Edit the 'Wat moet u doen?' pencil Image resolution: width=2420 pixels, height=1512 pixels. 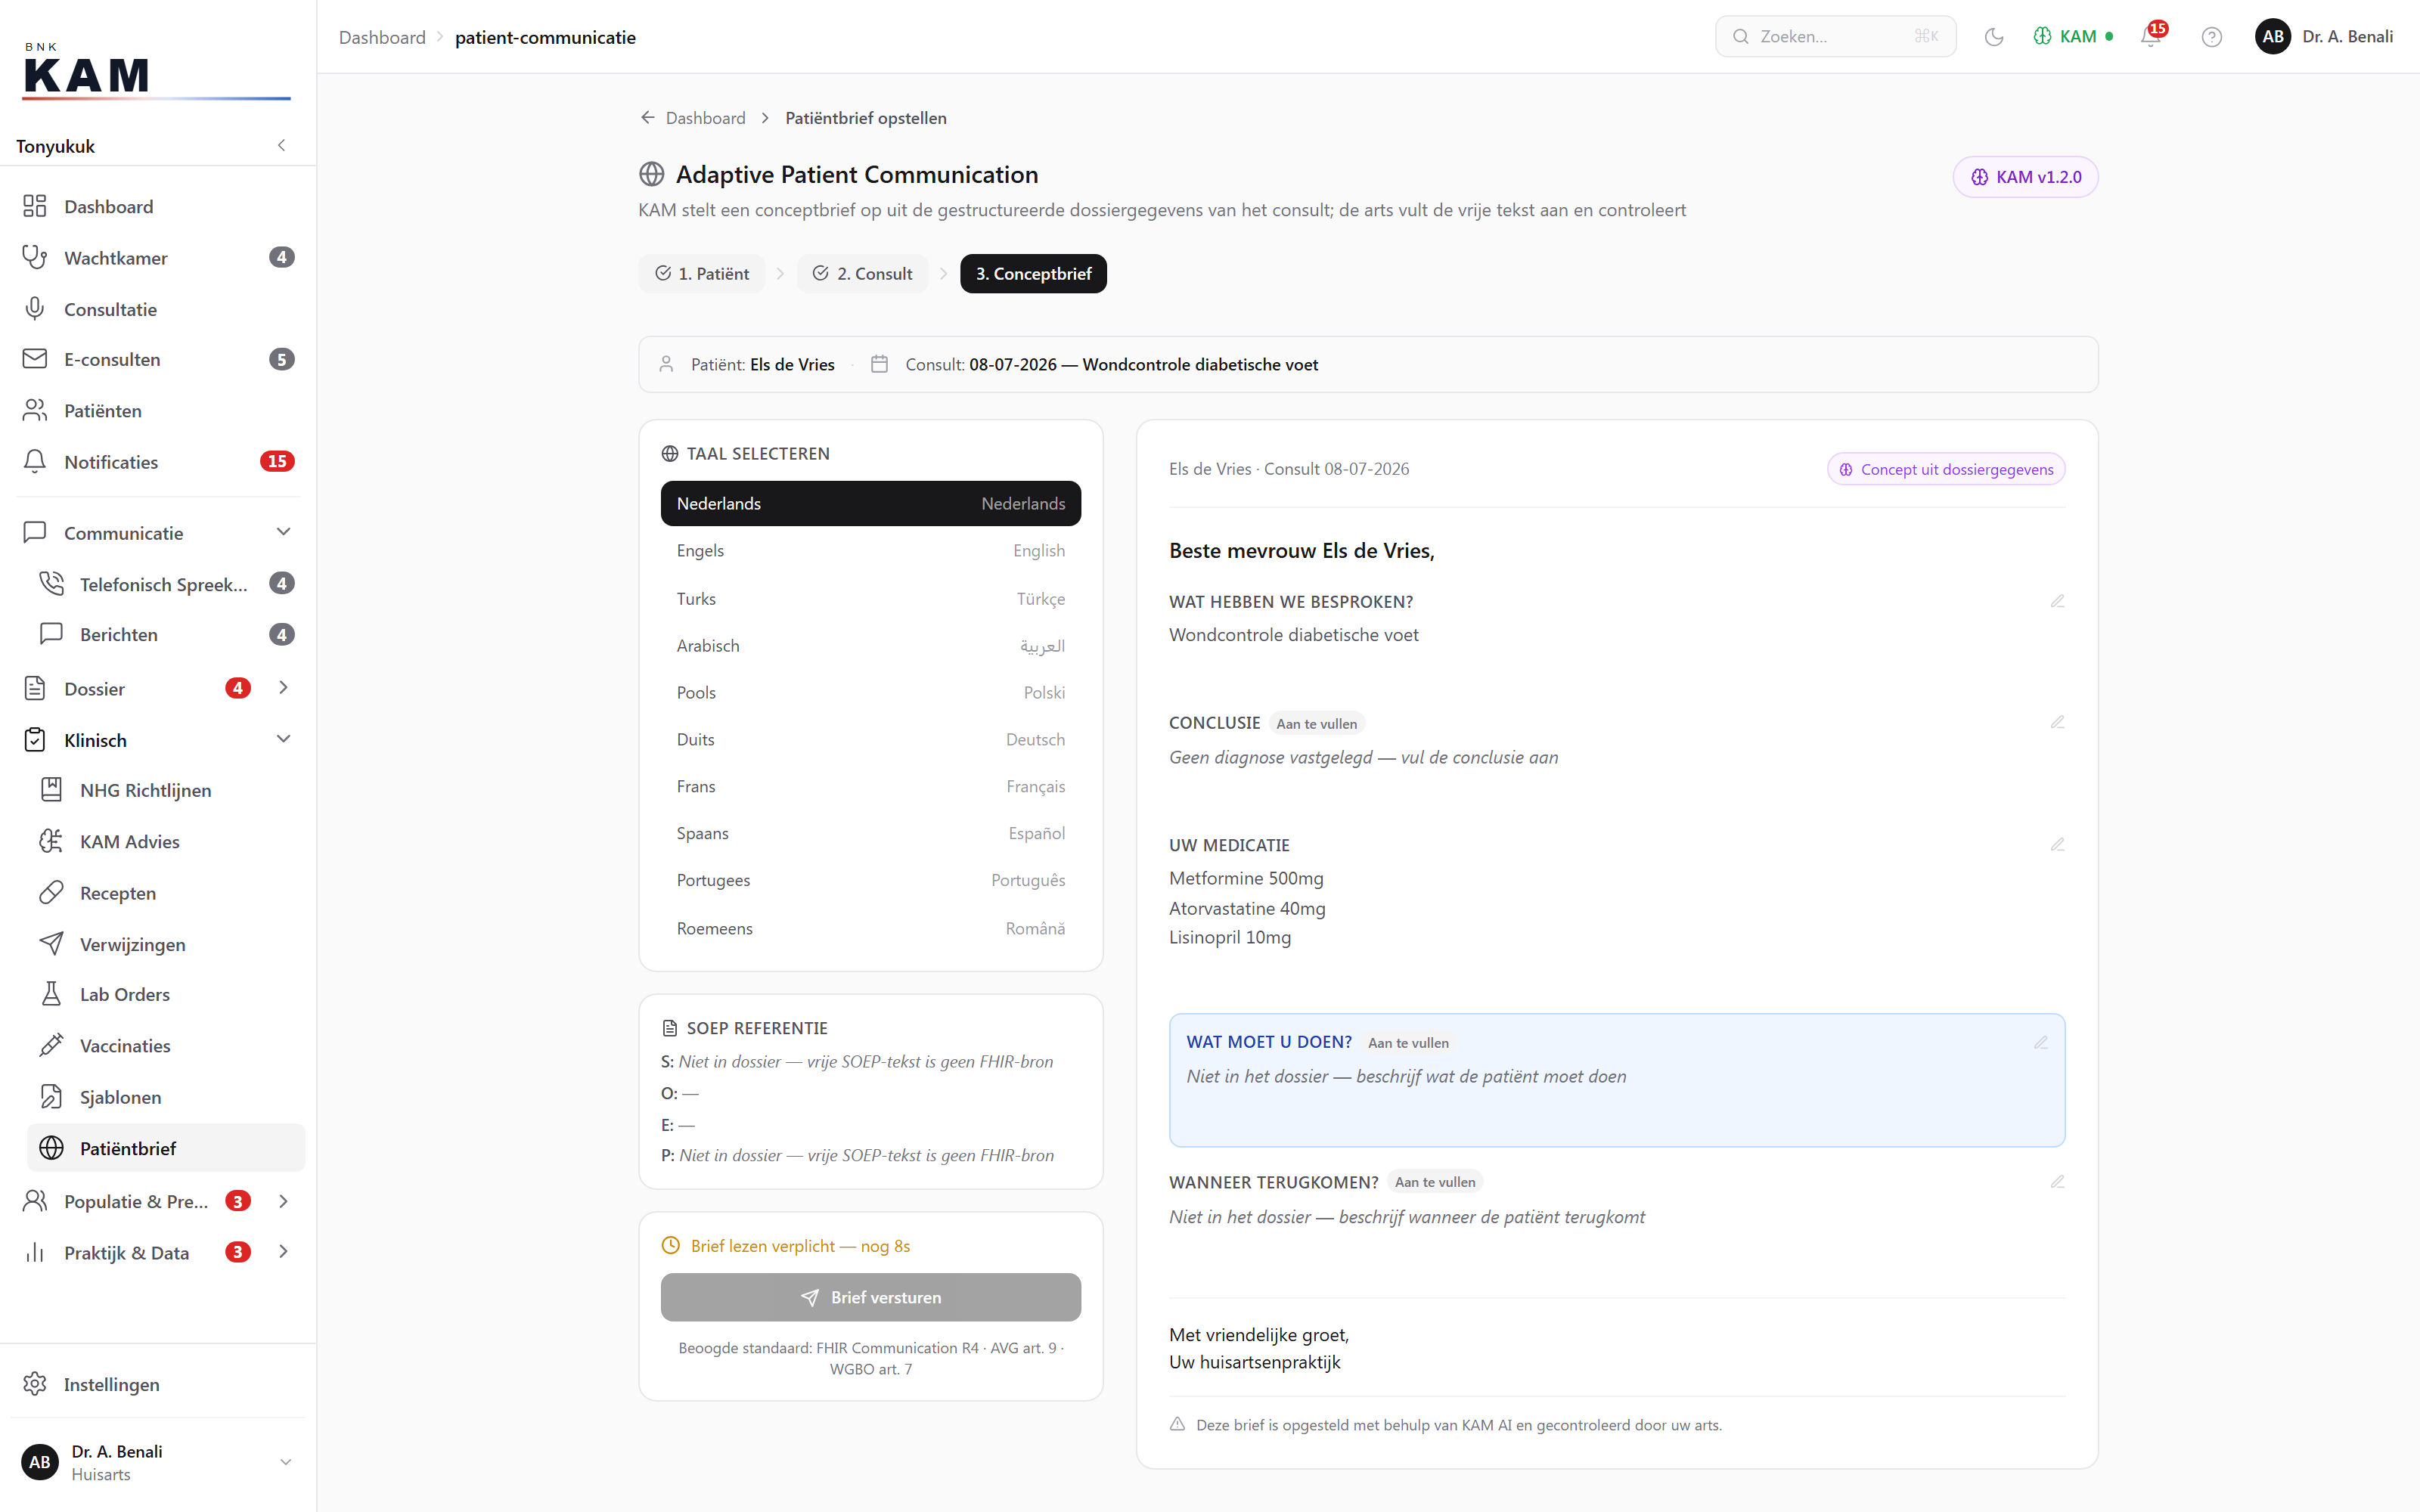[x=2041, y=1042]
